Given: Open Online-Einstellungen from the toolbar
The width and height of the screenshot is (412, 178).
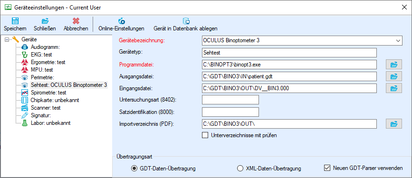Looking at the screenshot, I should [121, 24].
